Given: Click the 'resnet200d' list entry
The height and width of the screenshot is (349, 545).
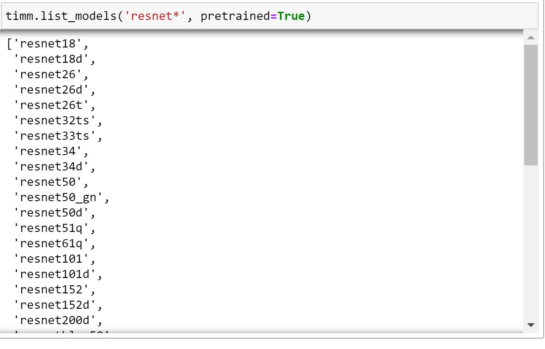Looking at the screenshot, I should click(57, 321).
